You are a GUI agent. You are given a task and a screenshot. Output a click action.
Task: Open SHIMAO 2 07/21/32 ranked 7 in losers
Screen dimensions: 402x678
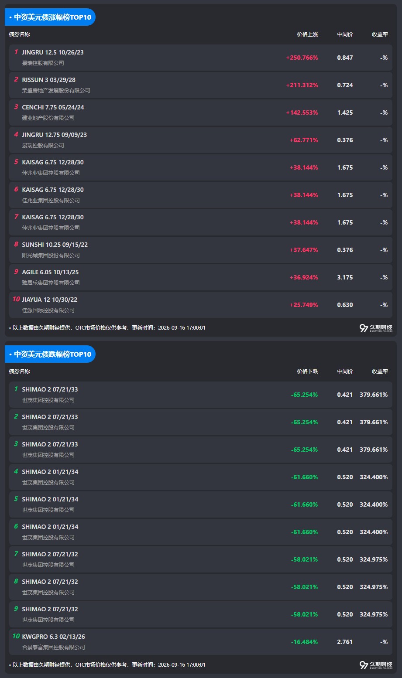[x=50, y=554]
